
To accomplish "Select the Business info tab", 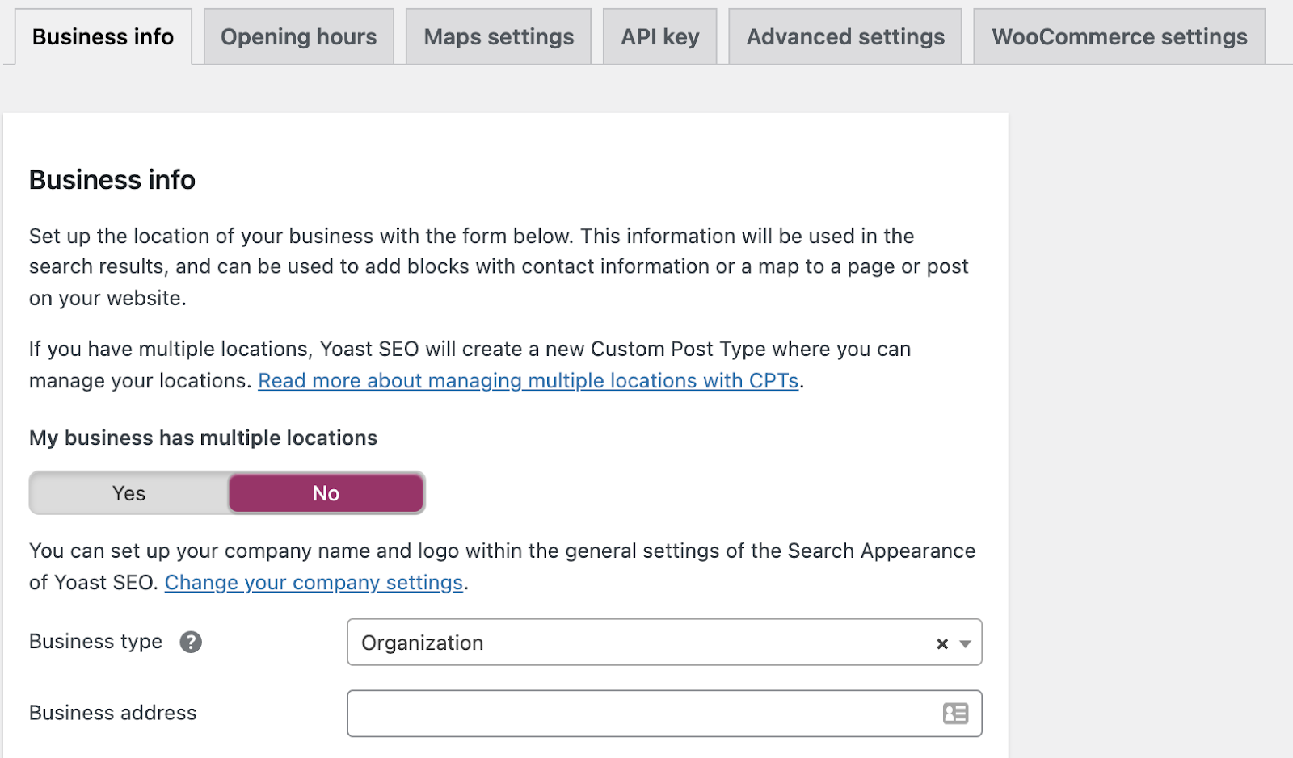I will coord(103,37).
